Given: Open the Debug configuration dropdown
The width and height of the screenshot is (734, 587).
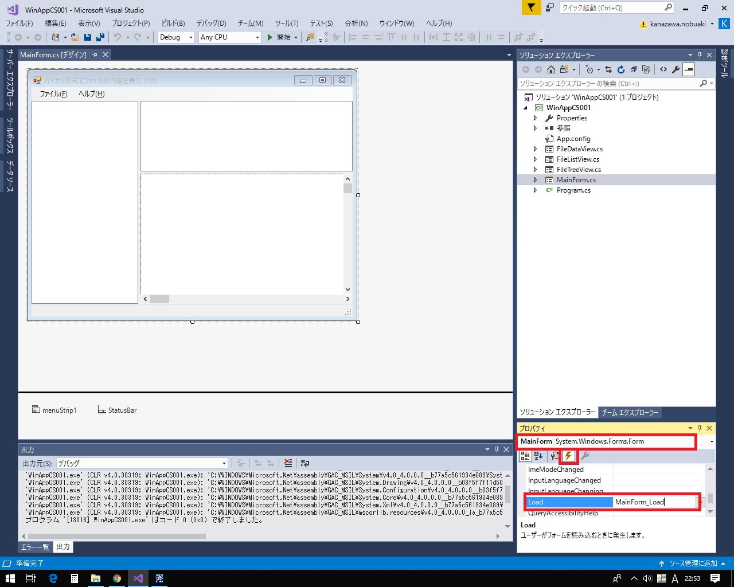Looking at the screenshot, I should click(x=191, y=37).
